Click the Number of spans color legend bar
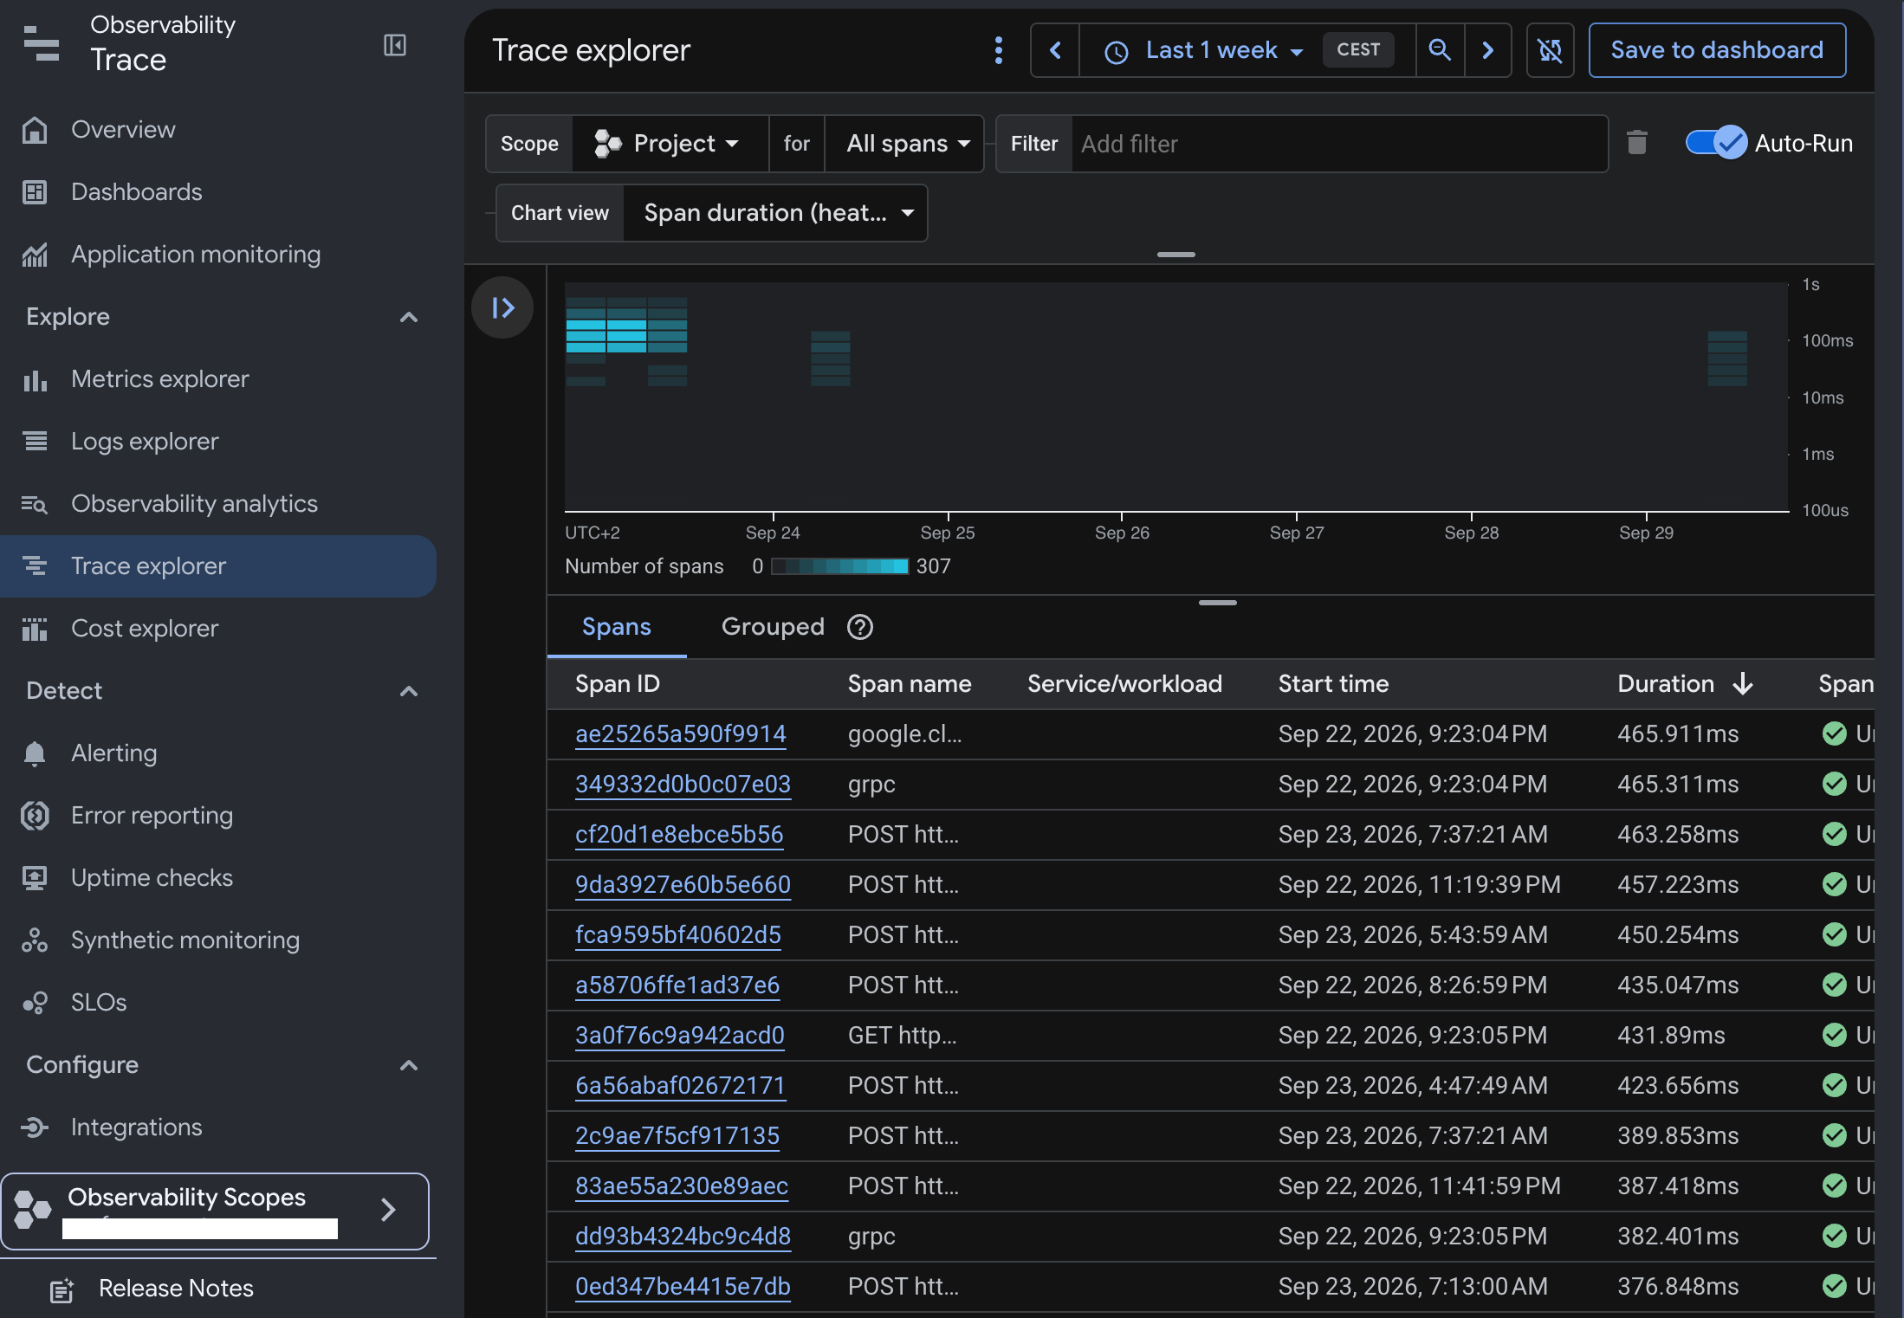 (x=839, y=566)
